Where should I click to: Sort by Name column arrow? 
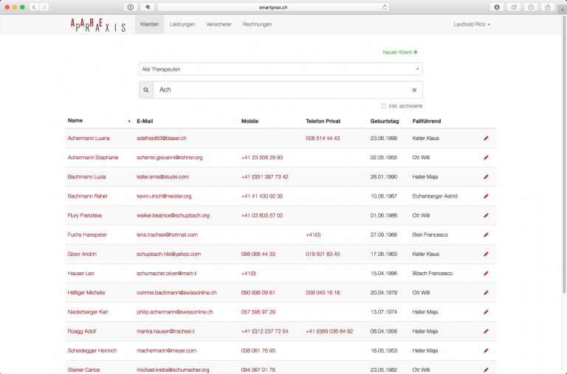point(129,121)
